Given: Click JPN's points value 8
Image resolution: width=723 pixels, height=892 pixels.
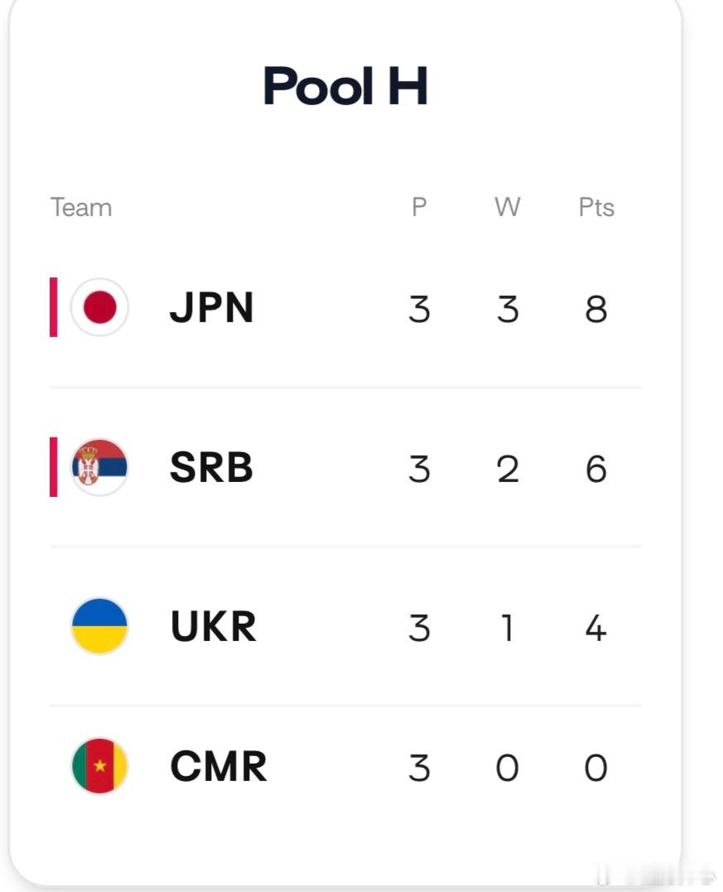Looking at the screenshot, I should tap(596, 310).
